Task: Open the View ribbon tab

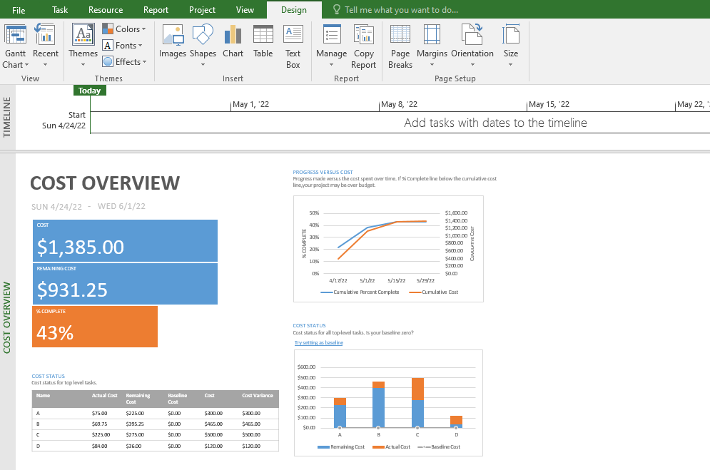Action: point(245,10)
